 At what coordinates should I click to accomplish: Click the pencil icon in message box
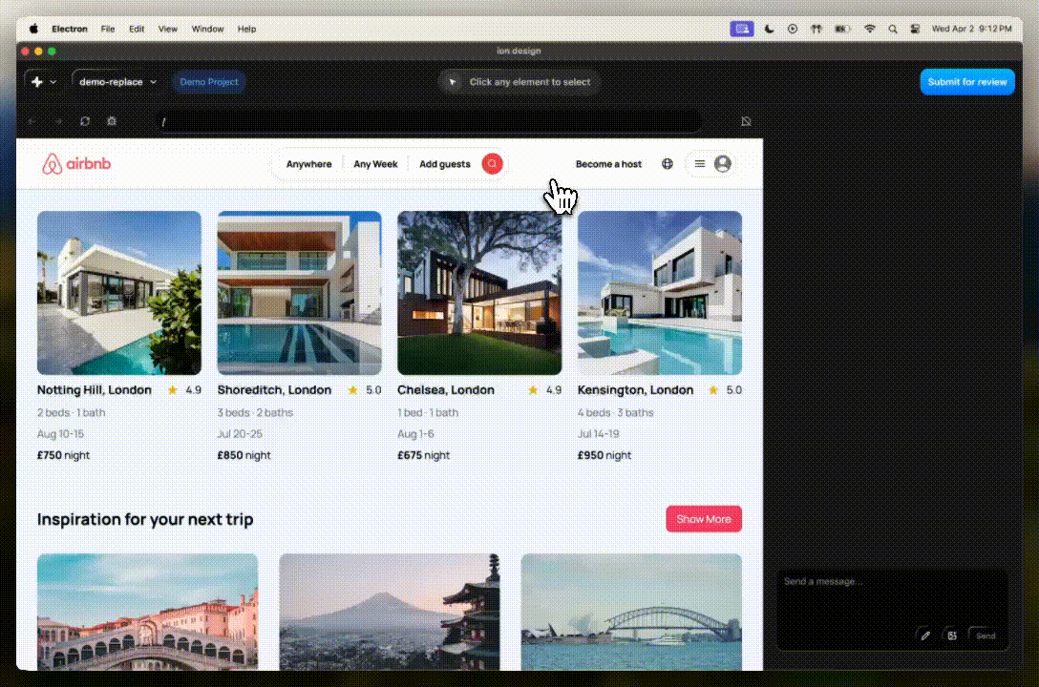924,635
